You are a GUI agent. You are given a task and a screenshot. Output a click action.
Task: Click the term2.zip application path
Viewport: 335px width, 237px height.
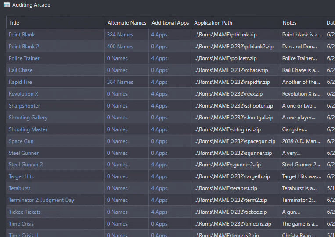(231, 200)
